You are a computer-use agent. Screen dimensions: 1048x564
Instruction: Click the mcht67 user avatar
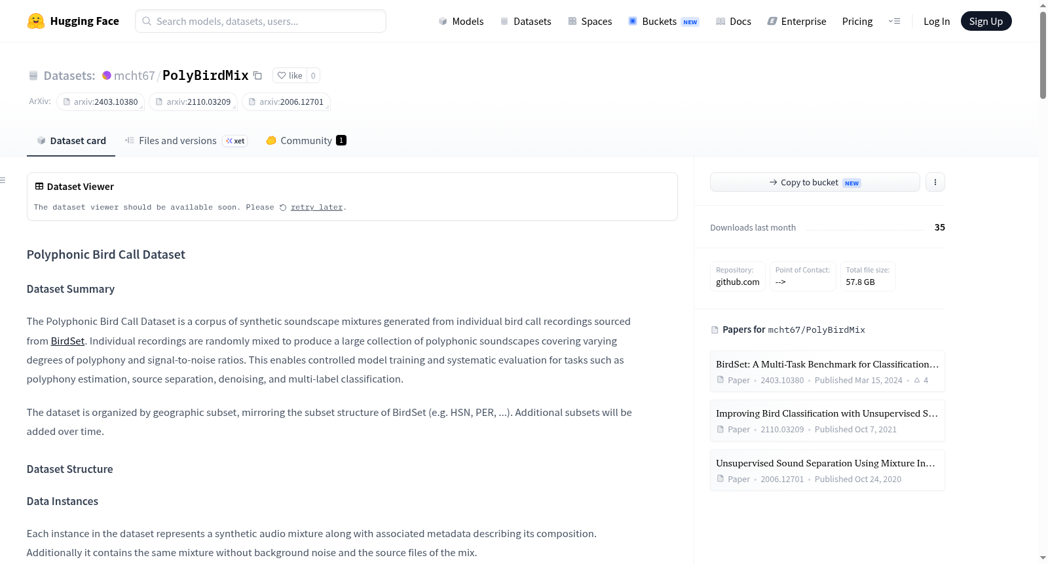point(107,75)
